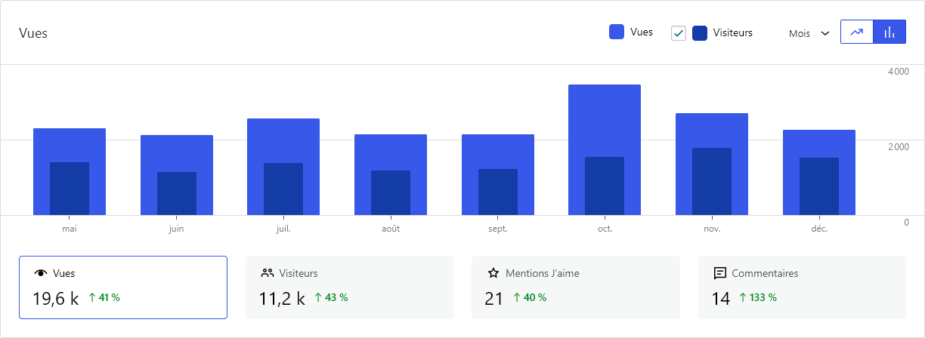Screen dimensions: 925x338
Task: Uncheck the Visiteurs checkbox
Action: [x=679, y=33]
